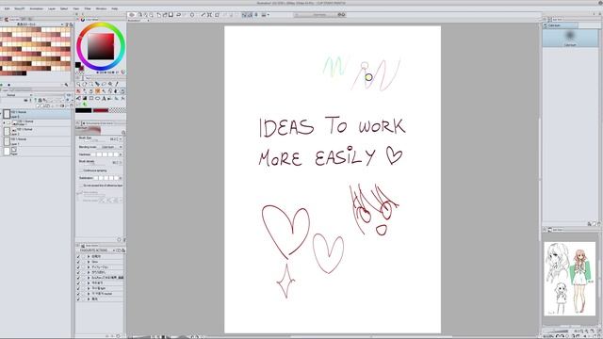Select Layer 2 in the Layer palette

[x=37, y=132]
